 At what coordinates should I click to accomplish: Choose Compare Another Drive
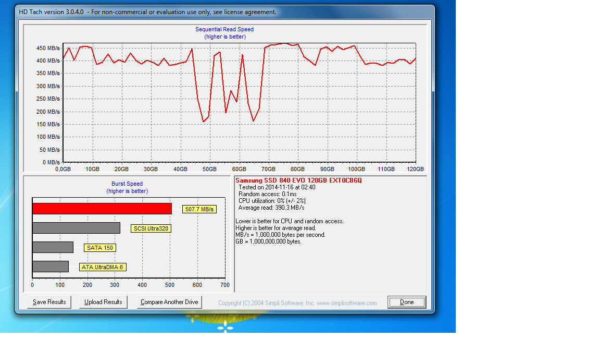pyautogui.click(x=169, y=302)
